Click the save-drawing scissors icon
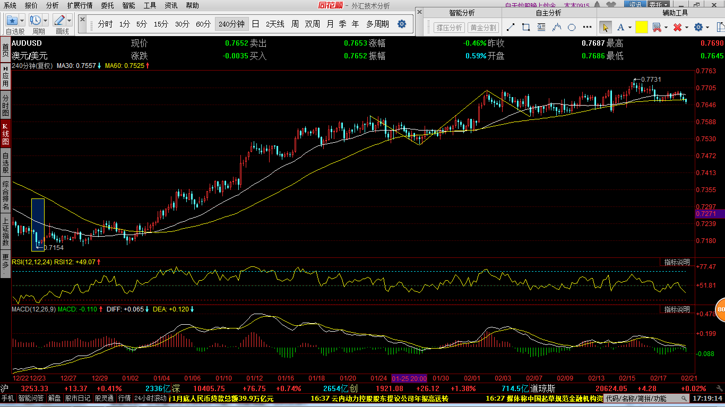 coord(657,28)
